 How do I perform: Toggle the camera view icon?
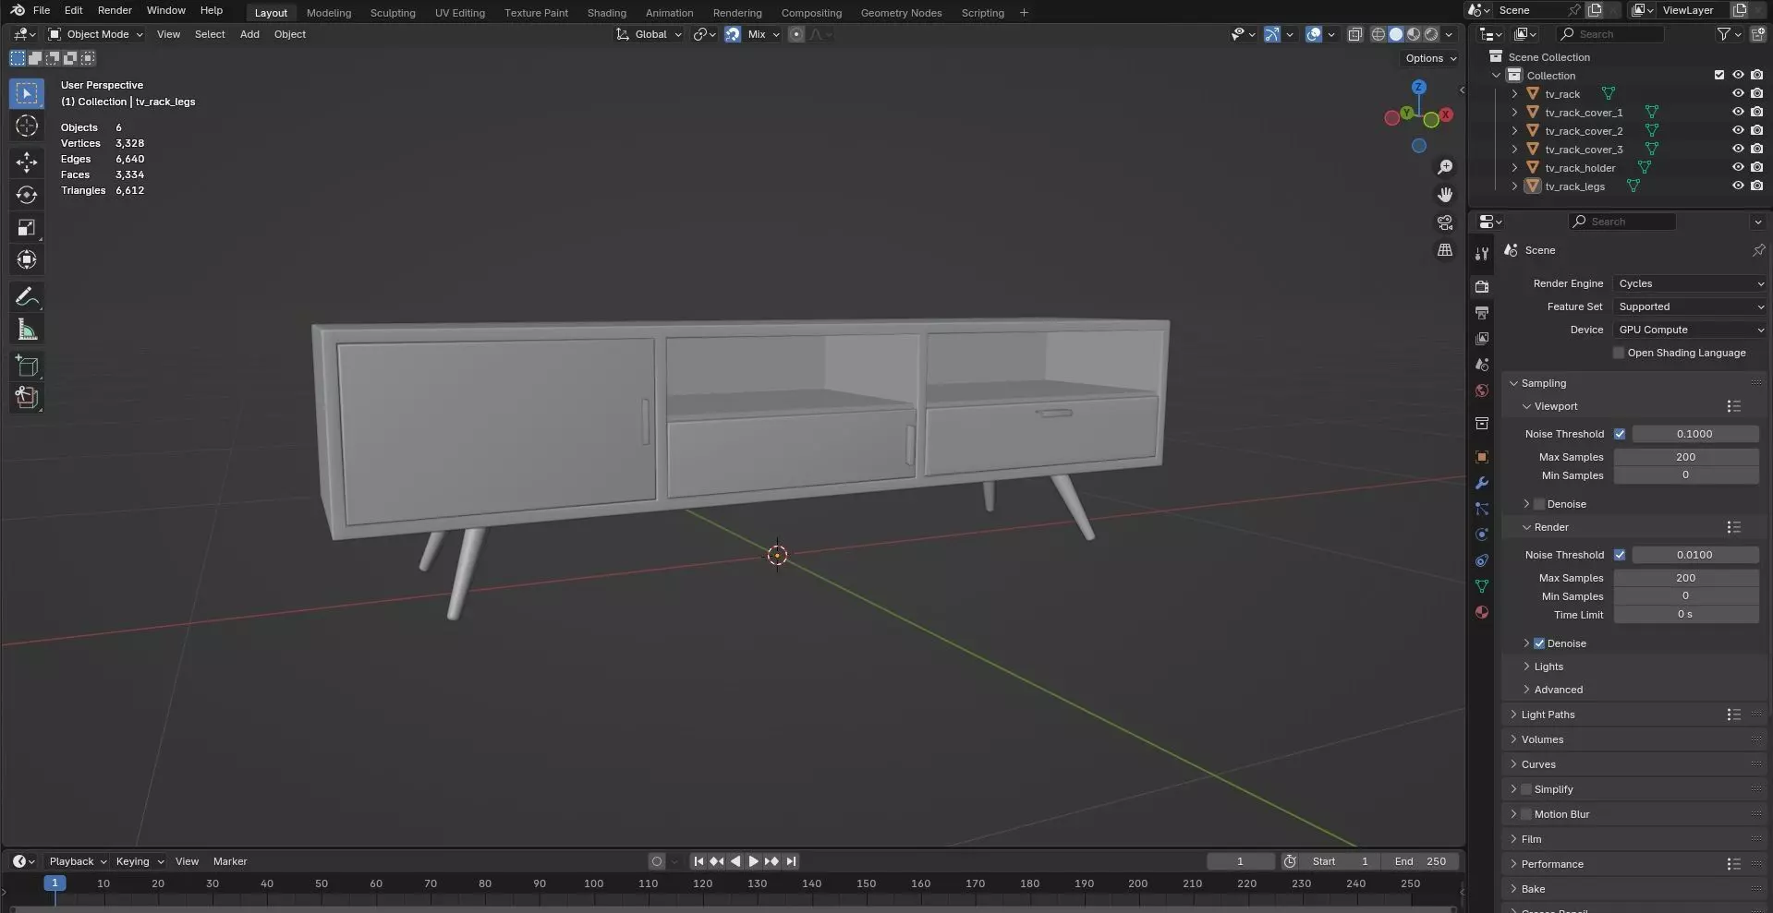(x=1445, y=222)
